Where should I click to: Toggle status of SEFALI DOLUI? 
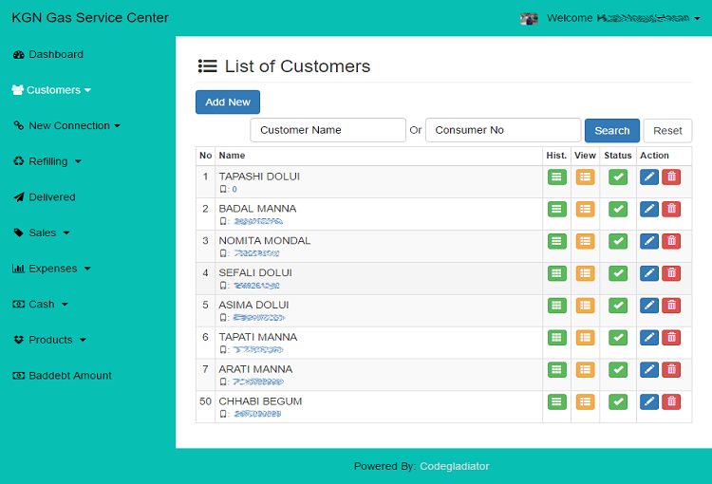click(x=618, y=273)
